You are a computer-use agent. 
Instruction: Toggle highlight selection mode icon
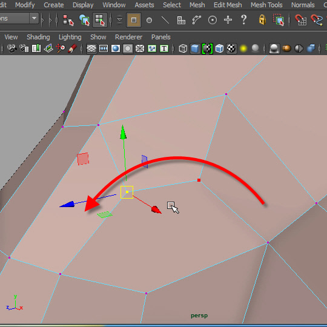[x=279, y=20]
